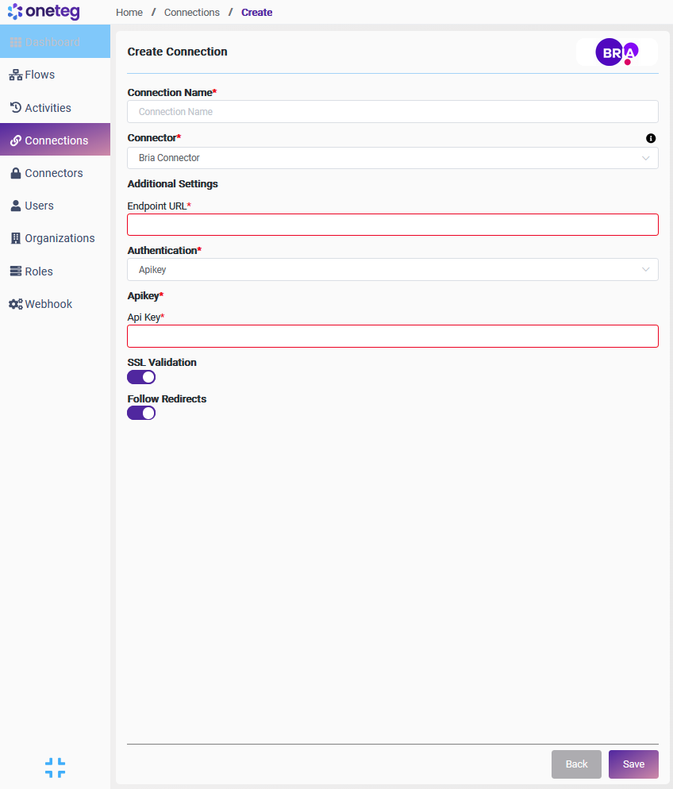The width and height of the screenshot is (673, 789).
Task: Click the Organizations building icon
Action: click(15, 238)
